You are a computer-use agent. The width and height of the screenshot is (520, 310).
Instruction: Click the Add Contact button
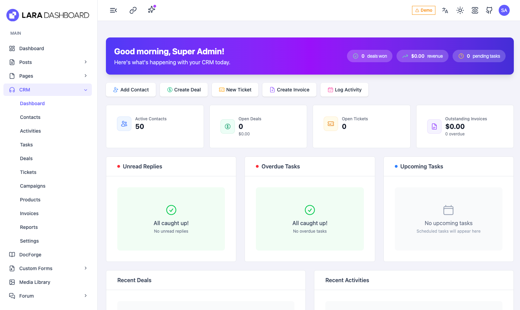[131, 90]
